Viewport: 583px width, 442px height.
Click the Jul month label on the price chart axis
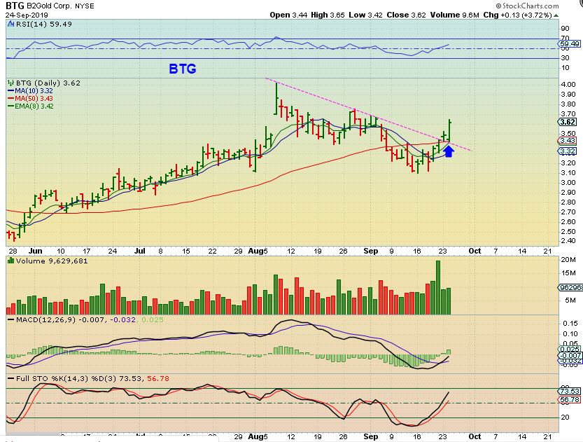coord(139,251)
